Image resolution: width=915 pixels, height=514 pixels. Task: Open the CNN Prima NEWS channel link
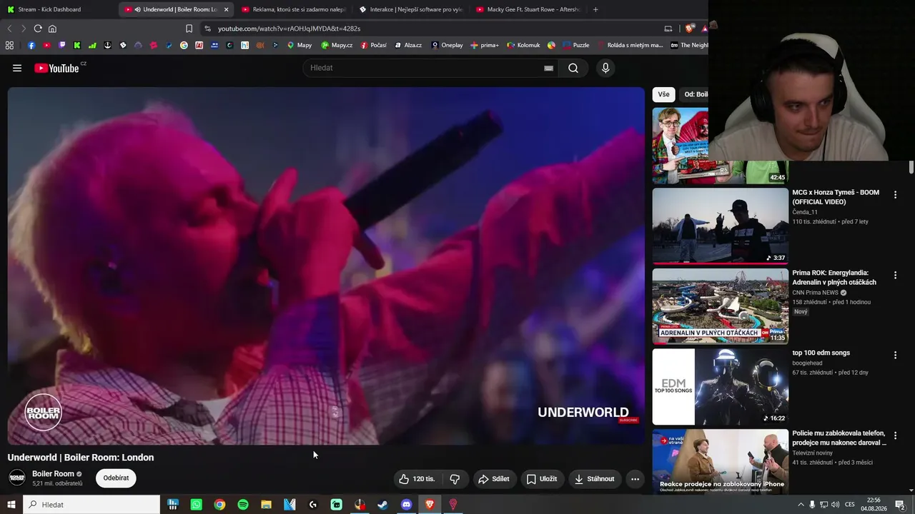click(815, 293)
